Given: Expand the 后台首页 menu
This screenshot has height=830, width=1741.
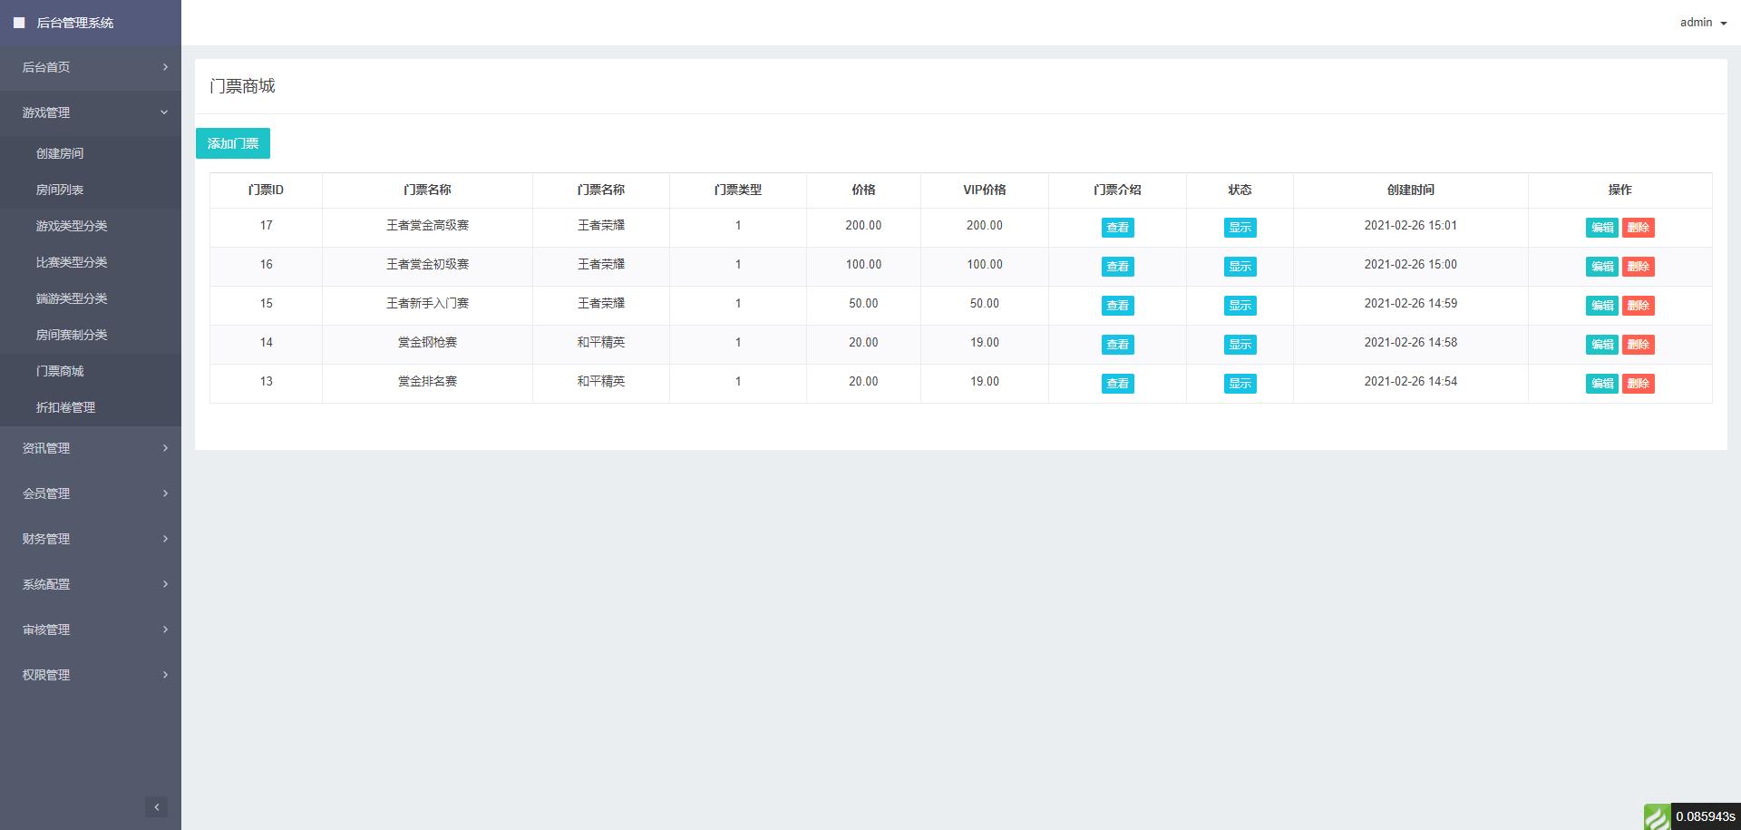Looking at the screenshot, I should coord(91,67).
